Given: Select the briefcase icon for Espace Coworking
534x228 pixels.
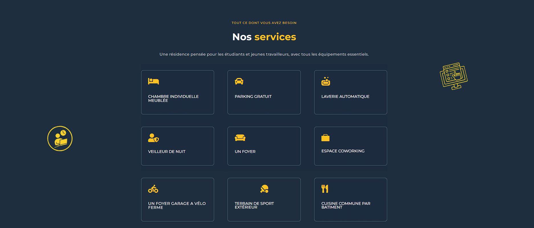Looking at the screenshot, I should (x=325, y=138).
